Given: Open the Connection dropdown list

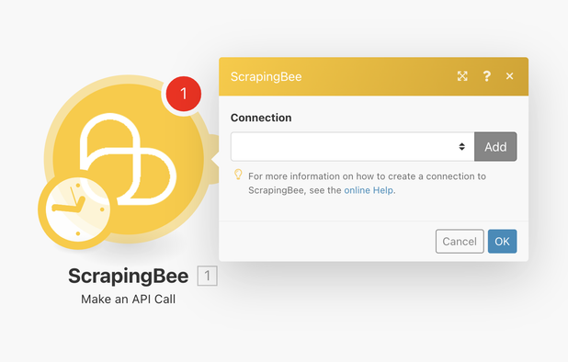Looking at the screenshot, I should point(352,147).
